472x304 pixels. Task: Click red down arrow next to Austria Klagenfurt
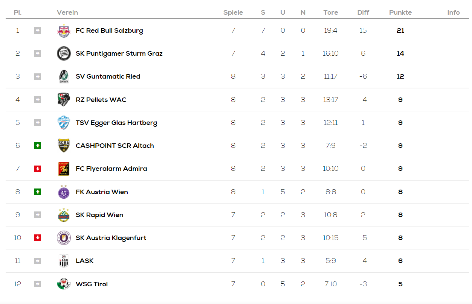(38, 238)
